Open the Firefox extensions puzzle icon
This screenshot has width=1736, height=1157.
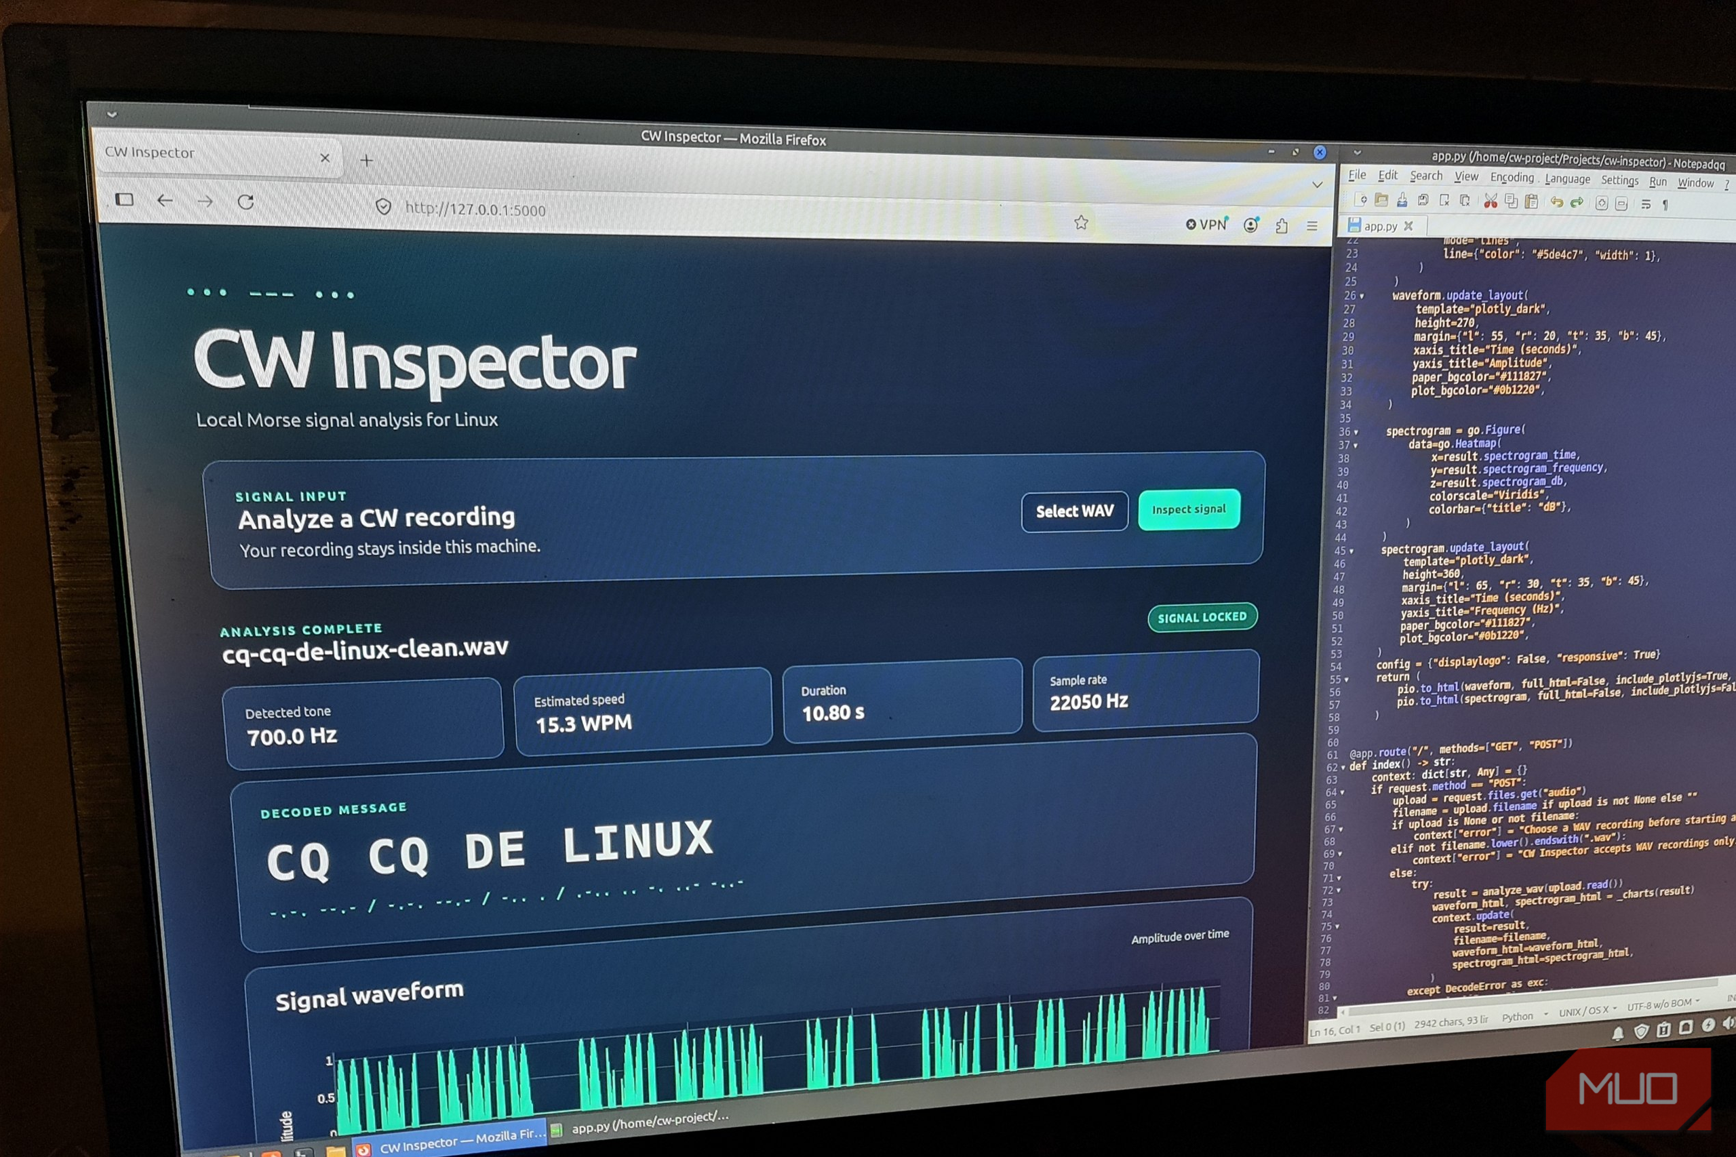(1282, 226)
